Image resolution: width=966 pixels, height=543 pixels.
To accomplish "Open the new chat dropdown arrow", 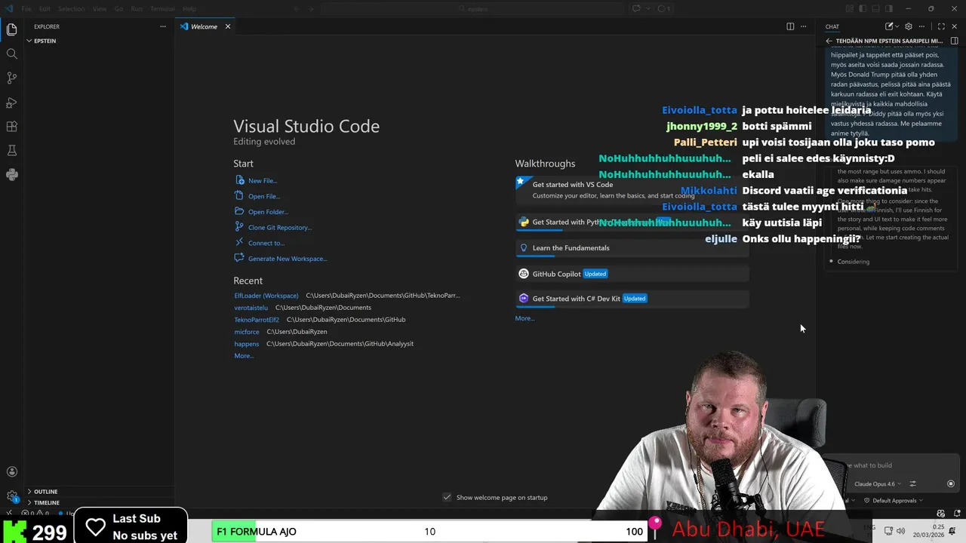I will 897,26.
